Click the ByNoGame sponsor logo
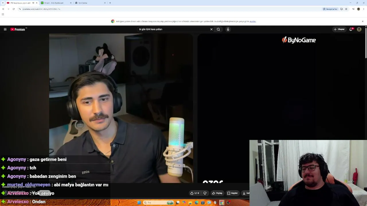367x206 pixels. (x=299, y=40)
